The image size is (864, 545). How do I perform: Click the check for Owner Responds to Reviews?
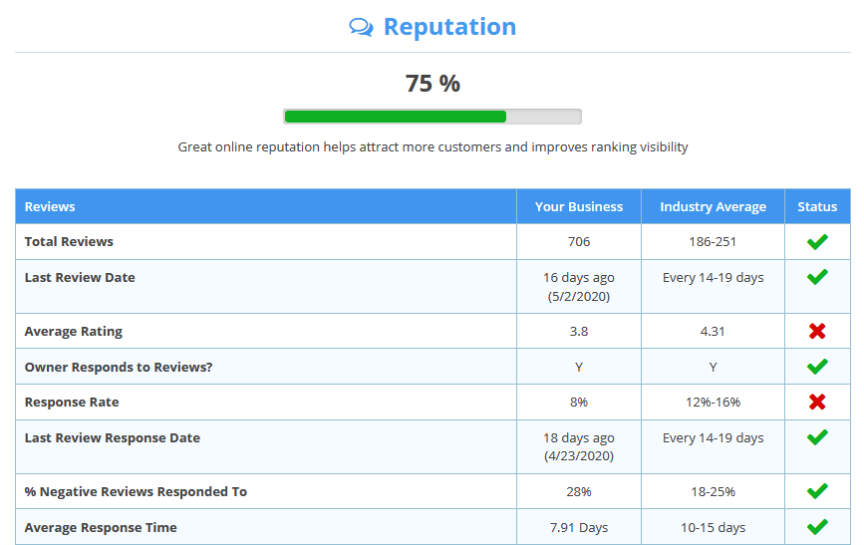(x=817, y=367)
